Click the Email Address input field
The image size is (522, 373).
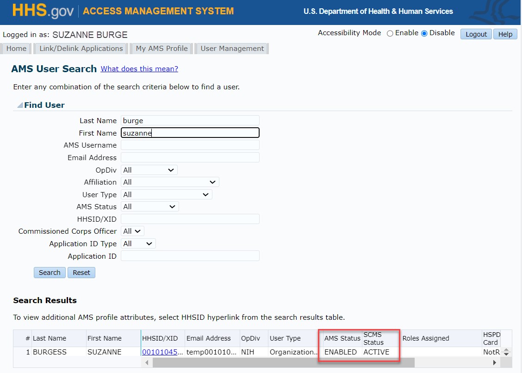[x=190, y=158]
